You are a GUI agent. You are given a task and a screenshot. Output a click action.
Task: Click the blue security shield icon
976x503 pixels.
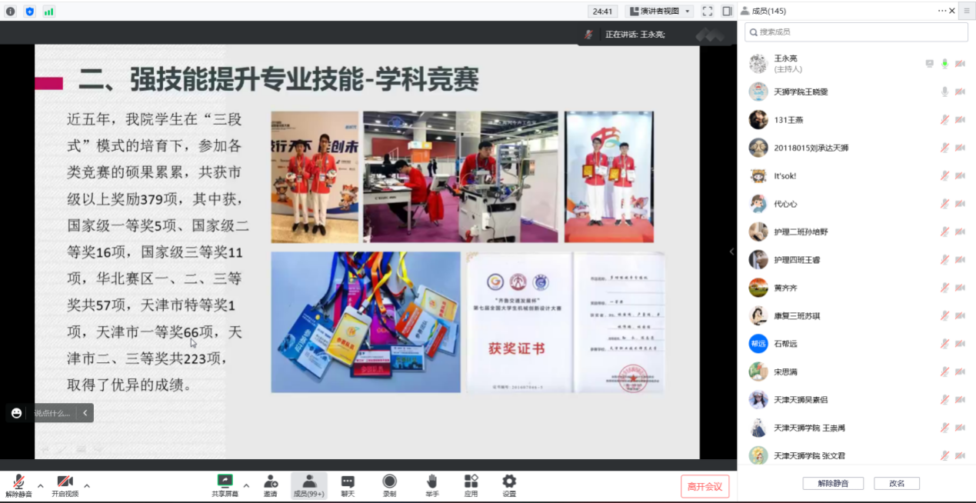click(x=29, y=11)
